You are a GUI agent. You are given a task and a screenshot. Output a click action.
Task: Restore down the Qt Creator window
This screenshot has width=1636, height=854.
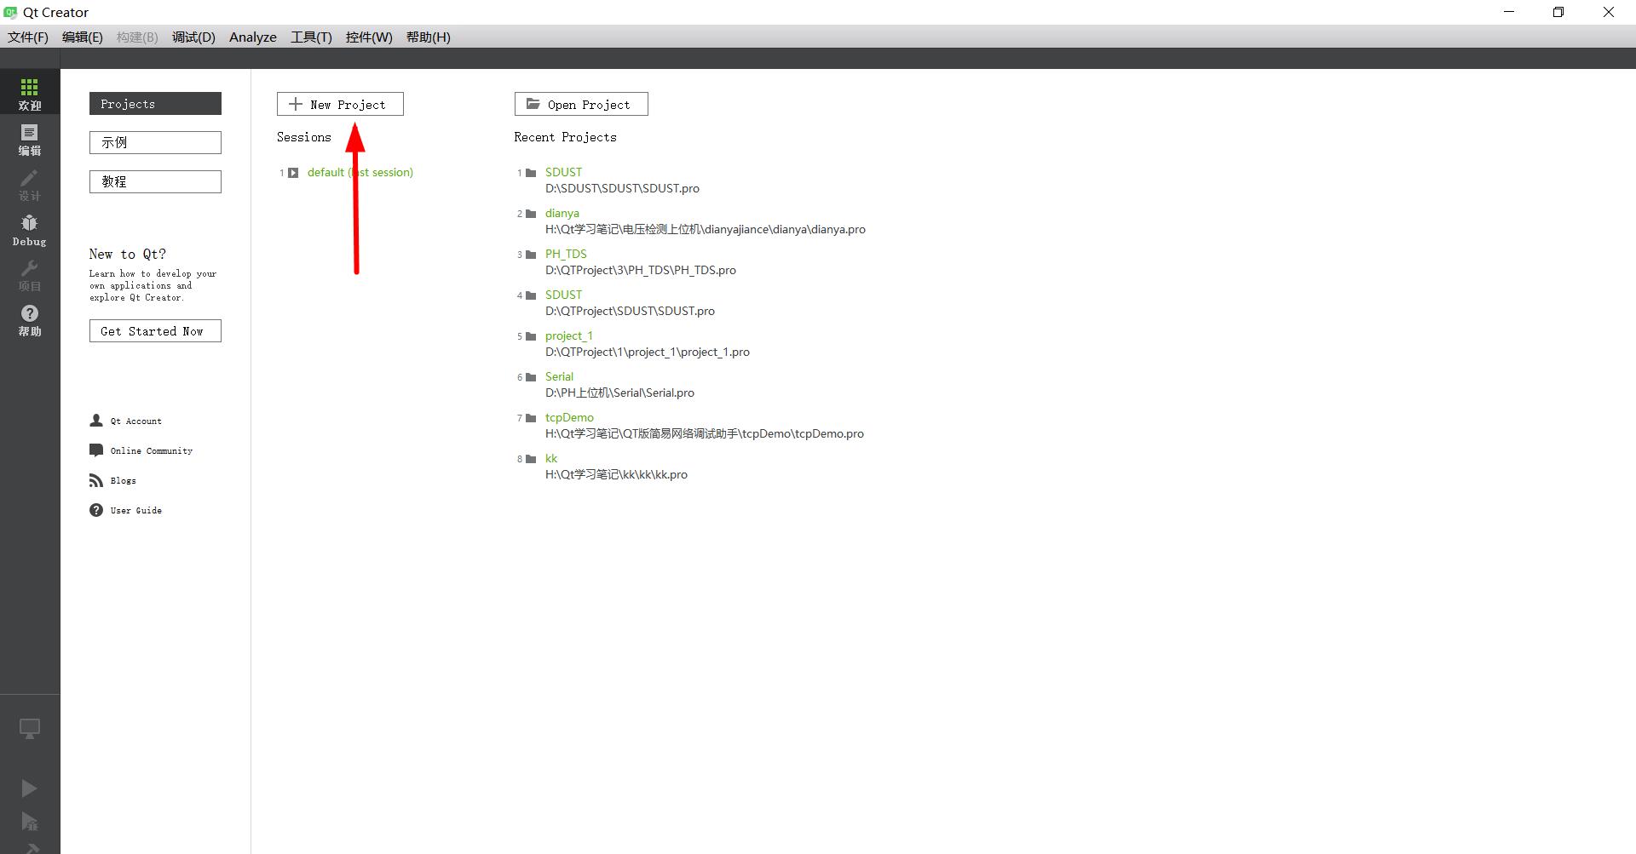(1558, 12)
